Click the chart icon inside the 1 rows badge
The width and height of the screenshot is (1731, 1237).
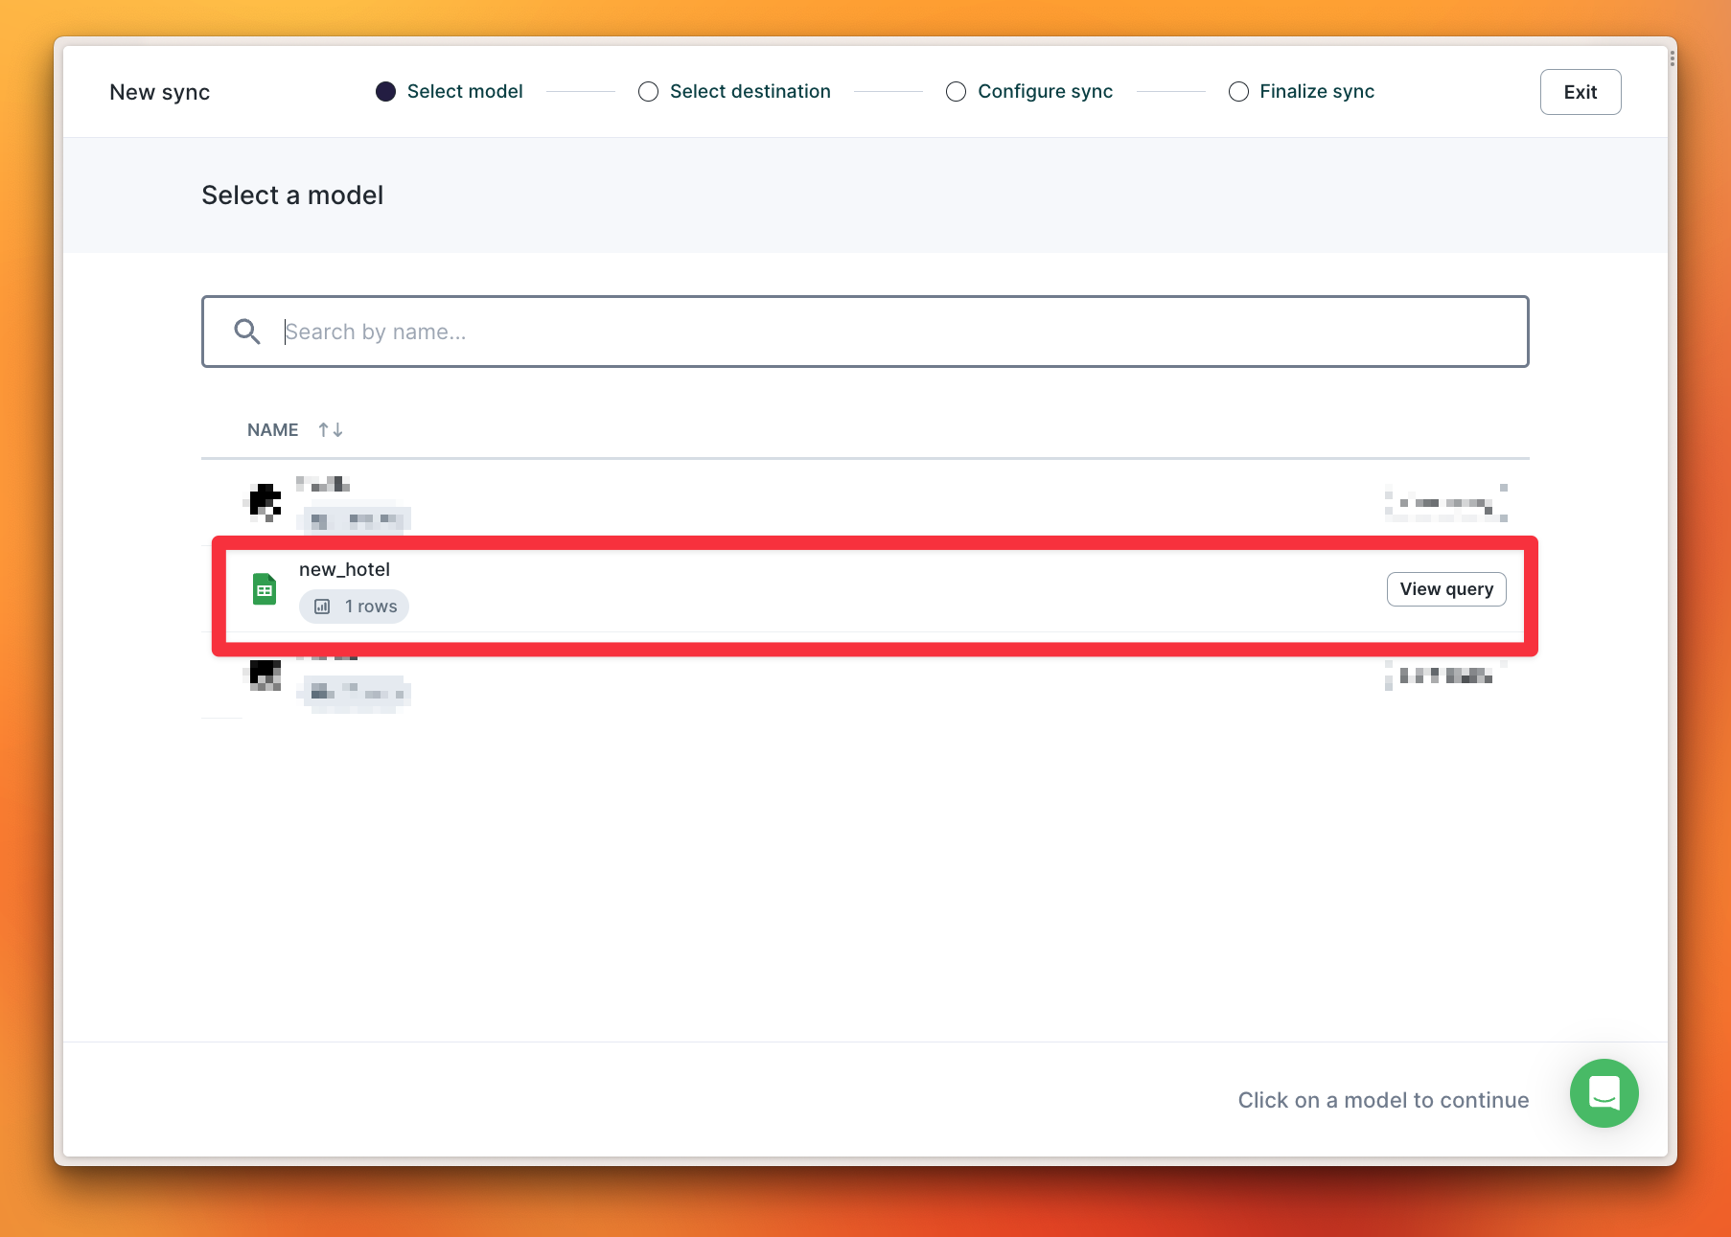pyautogui.click(x=320, y=606)
